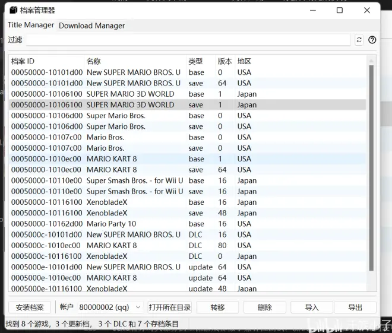Screen dimensions: 392x333
Task: Maximize the 档案管理器 window
Action: (x=340, y=10)
